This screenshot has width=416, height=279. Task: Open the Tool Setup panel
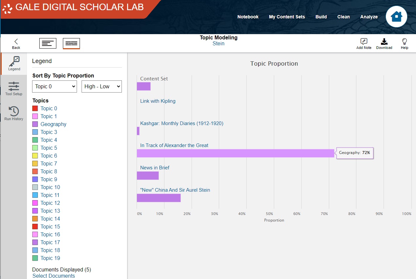14,89
